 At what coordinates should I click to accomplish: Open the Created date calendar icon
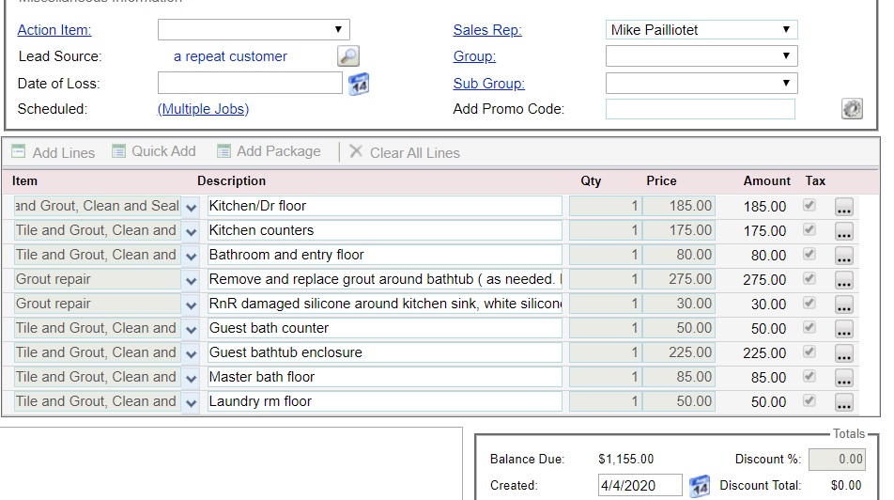pos(700,486)
